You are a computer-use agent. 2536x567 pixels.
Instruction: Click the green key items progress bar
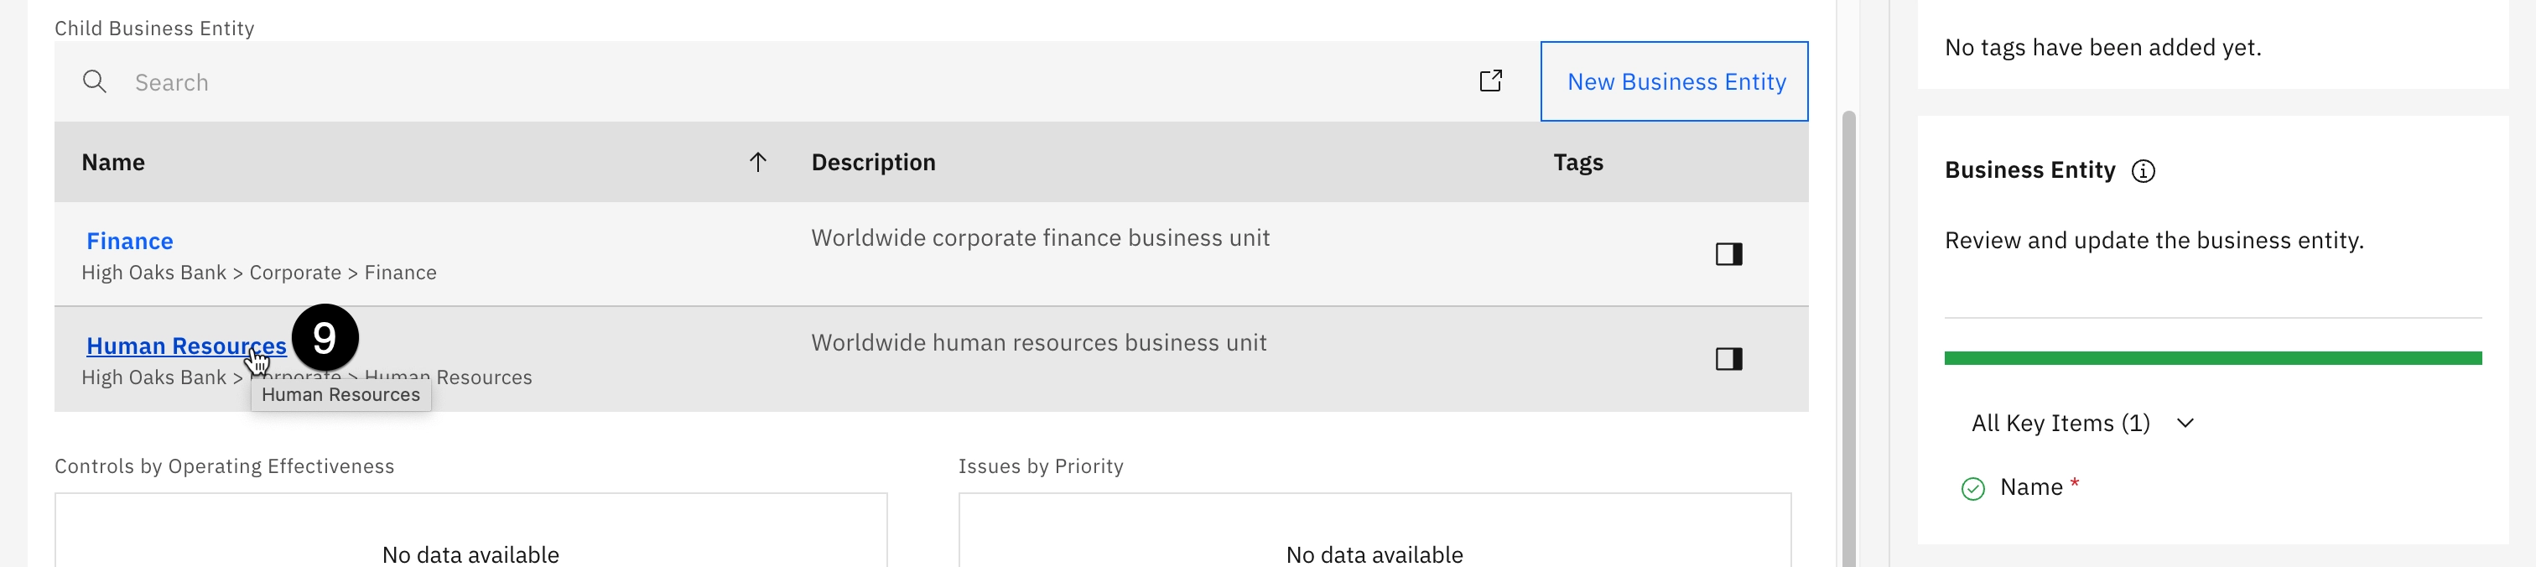coord(2212,358)
